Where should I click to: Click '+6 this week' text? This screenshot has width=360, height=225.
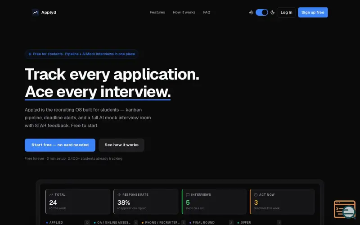click(58, 208)
